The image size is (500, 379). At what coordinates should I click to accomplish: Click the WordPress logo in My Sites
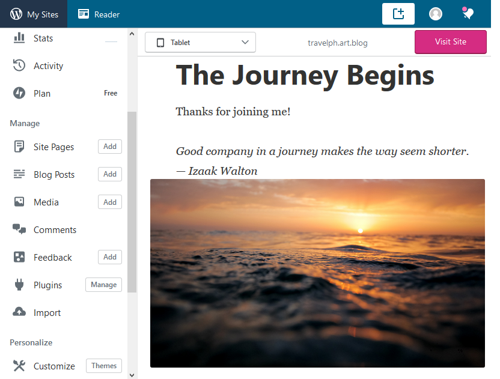tap(16, 14)
